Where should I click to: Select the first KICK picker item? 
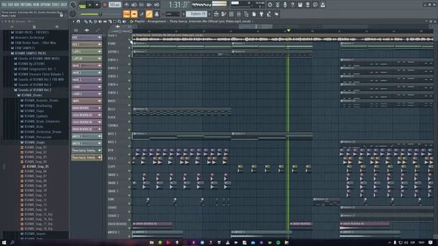click(87, 37)
